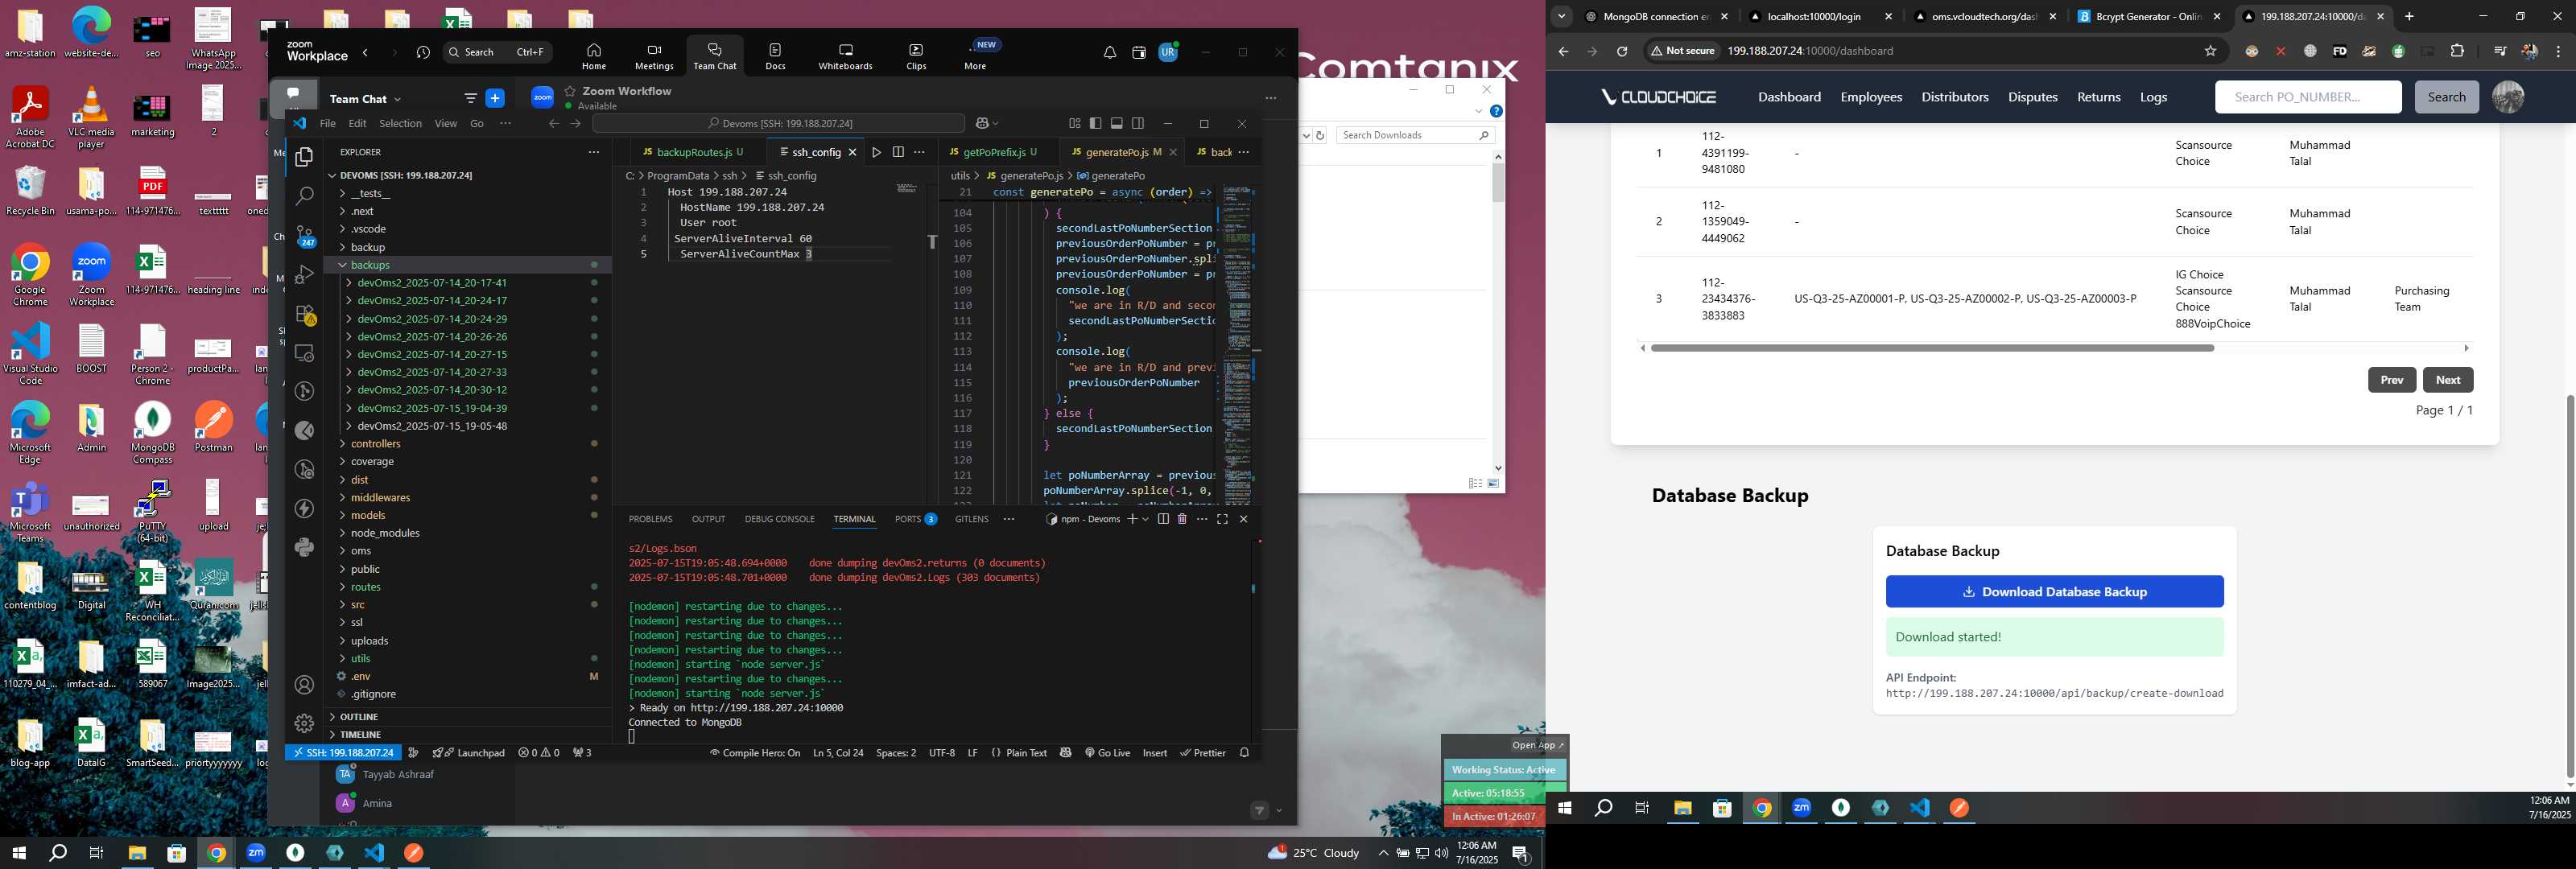The width and height of the screenshot is (2576, 869).
Task: Click the new chat plus button in Zoom Team Chat
Action: point(494,98)
